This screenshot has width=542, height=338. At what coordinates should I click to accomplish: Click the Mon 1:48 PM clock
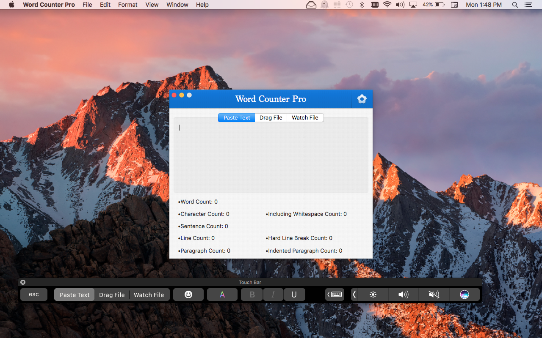click(484, 5)
